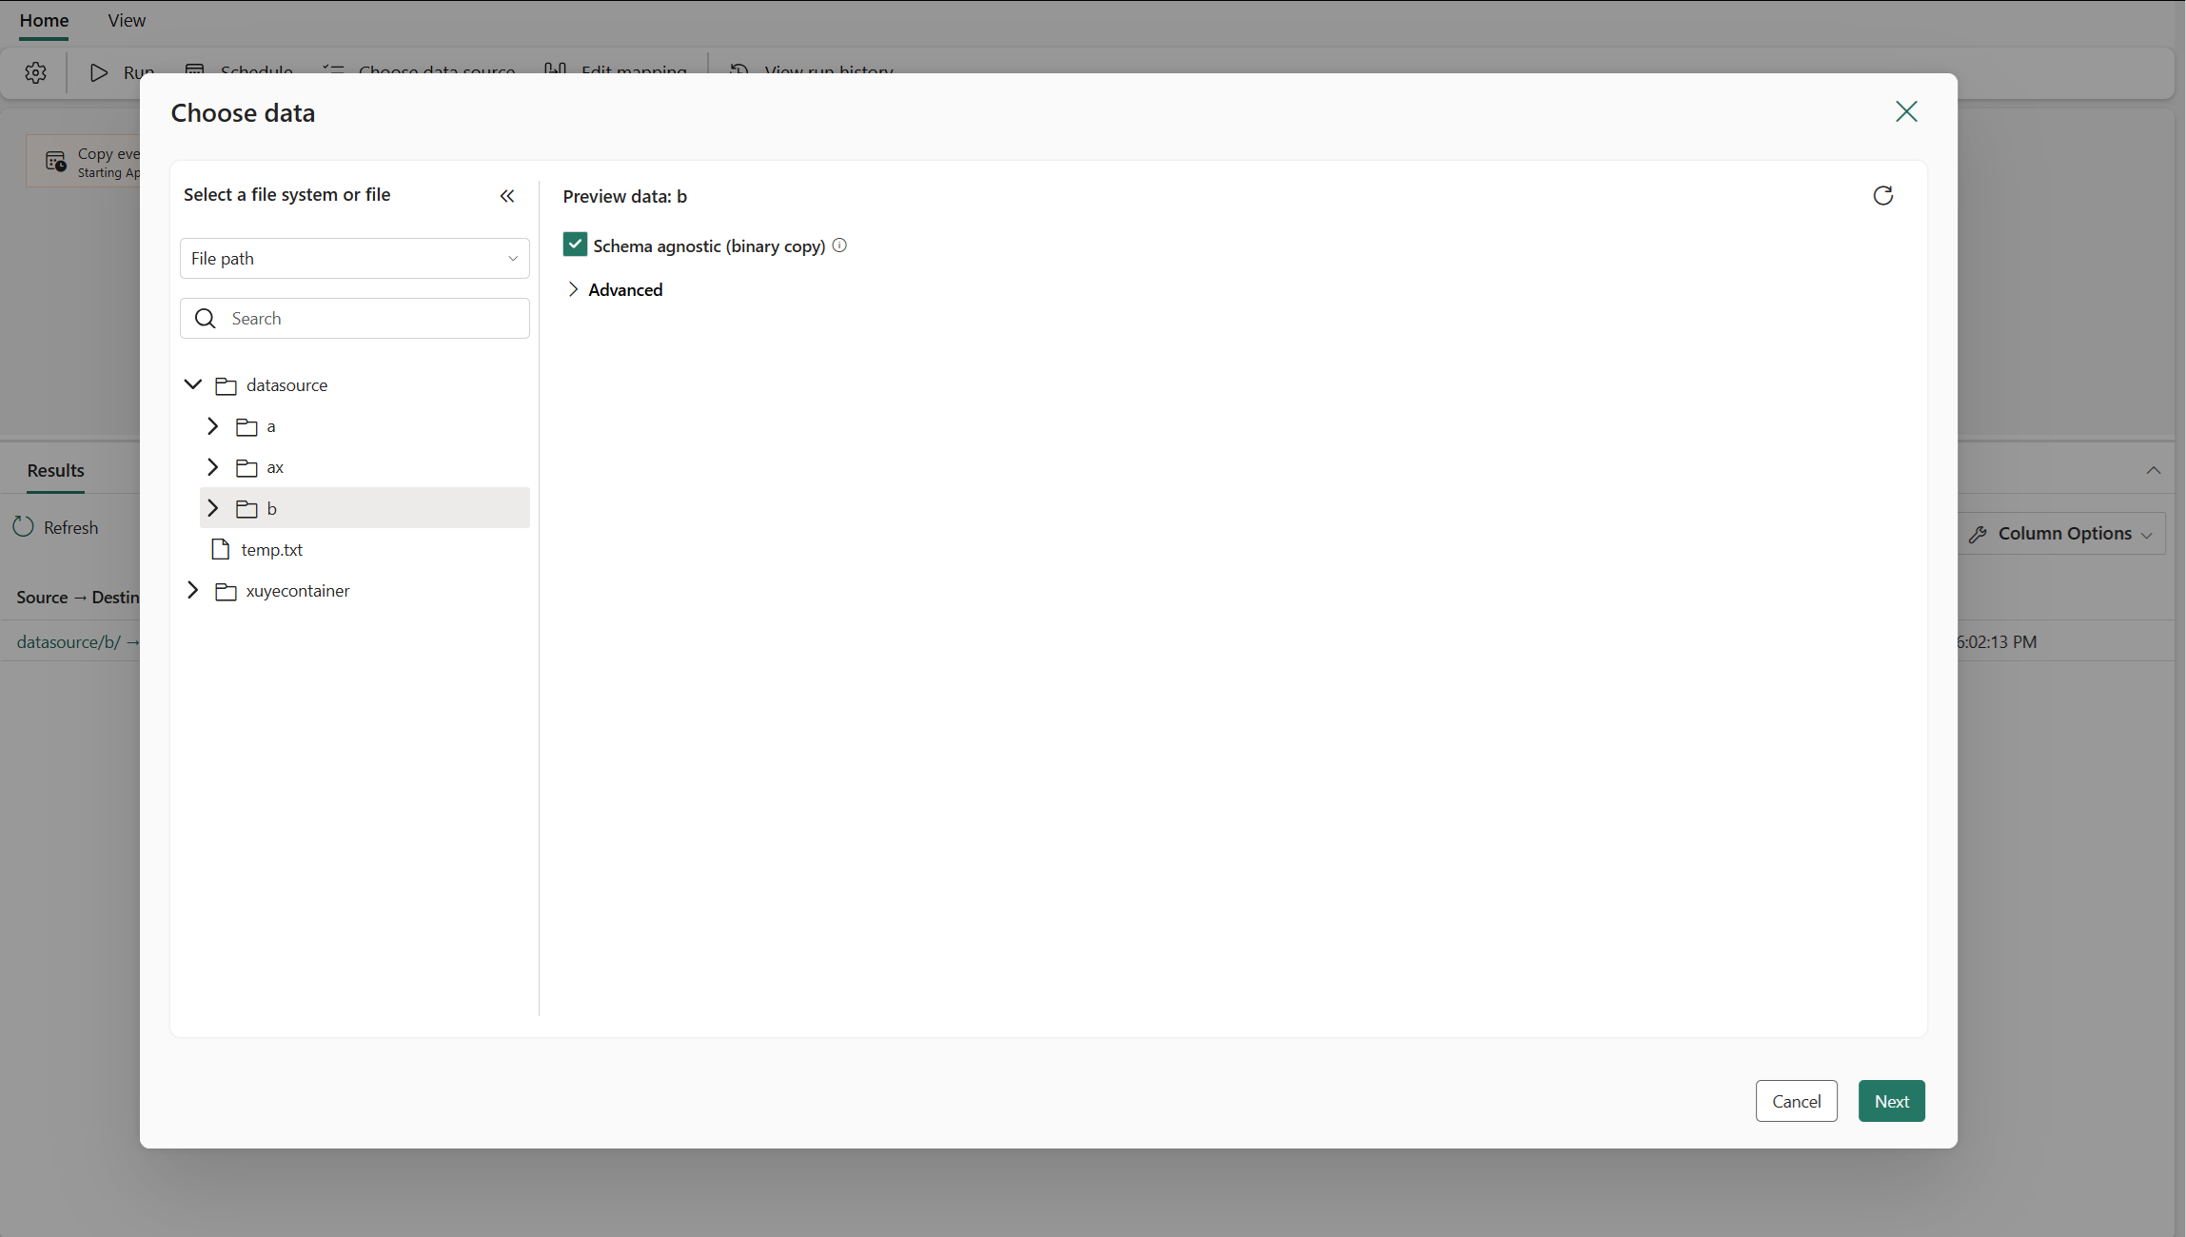Select folder b in tree
This screenshot has height=1237, width=2186.
[x=364, y=508]
